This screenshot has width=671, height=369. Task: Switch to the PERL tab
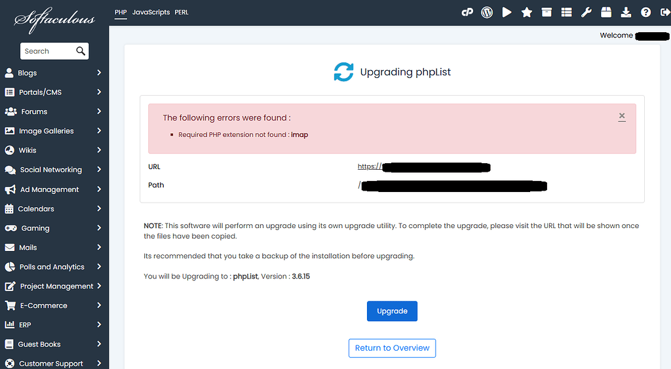pos(182,12)
